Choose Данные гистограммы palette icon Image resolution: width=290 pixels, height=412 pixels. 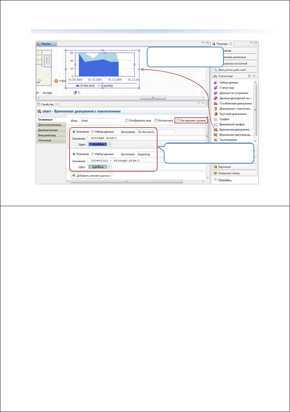pyautogui.click(x=216, y=93)
